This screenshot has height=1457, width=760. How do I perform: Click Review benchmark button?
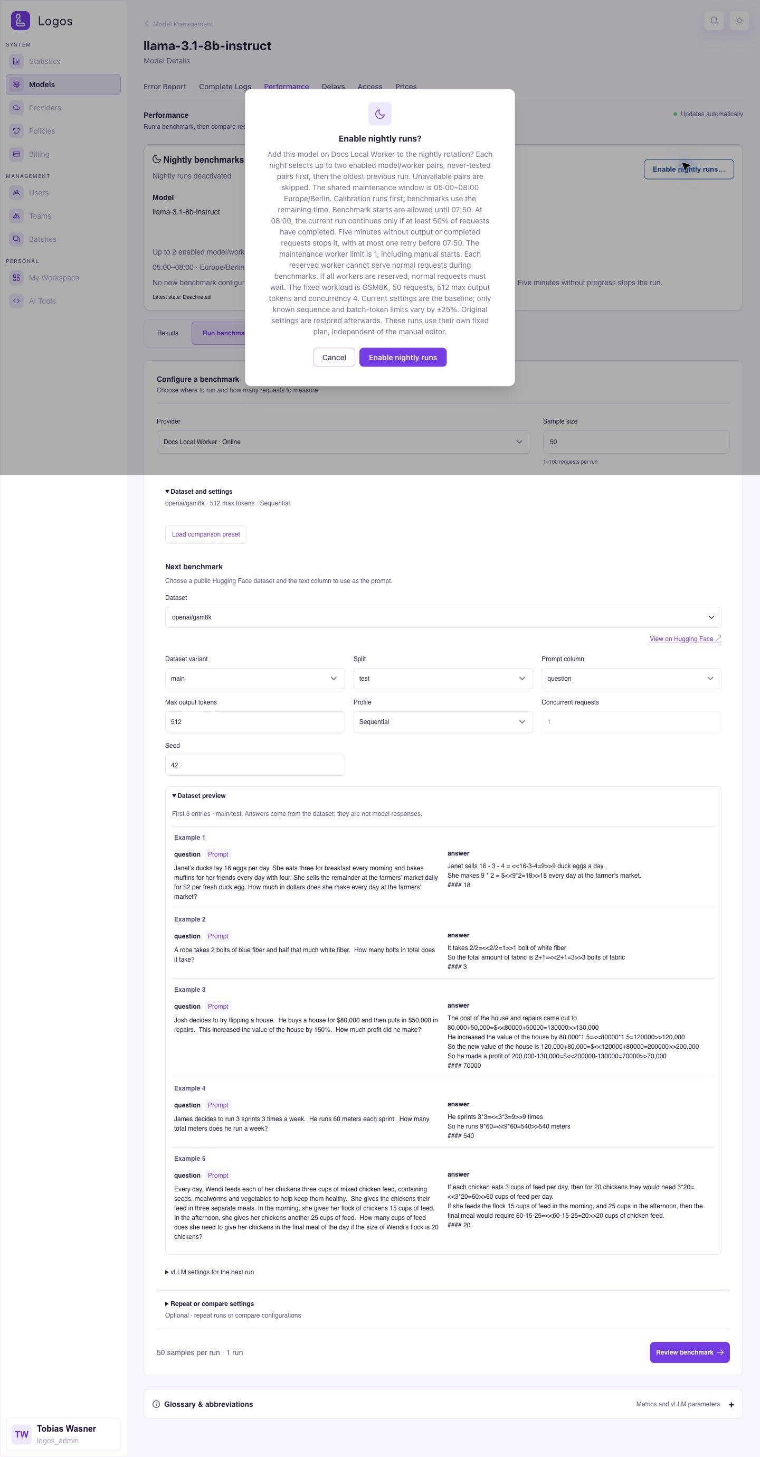click(689, 1352)
